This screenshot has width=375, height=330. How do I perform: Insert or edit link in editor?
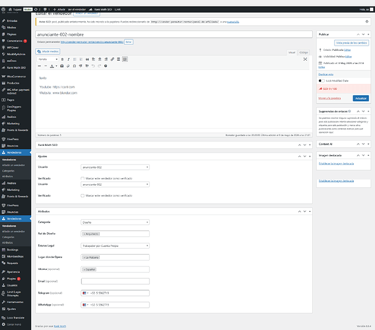[x=112, y=59]
